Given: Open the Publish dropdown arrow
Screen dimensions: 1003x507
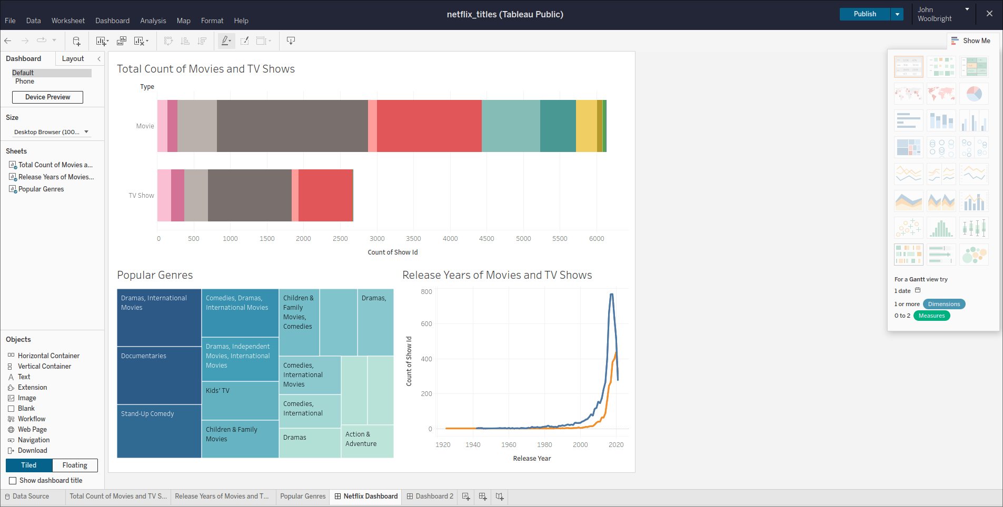Looking at the screenshot, I should [x=897, y=14].
